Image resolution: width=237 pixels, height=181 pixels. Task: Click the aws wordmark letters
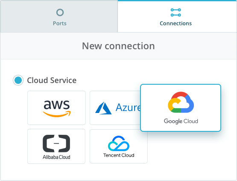(57, 105)
